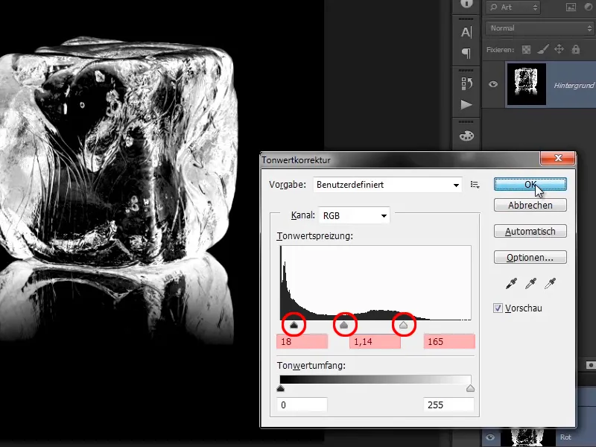
Task: Lock layer position move icon
Action: click(559, 49)
